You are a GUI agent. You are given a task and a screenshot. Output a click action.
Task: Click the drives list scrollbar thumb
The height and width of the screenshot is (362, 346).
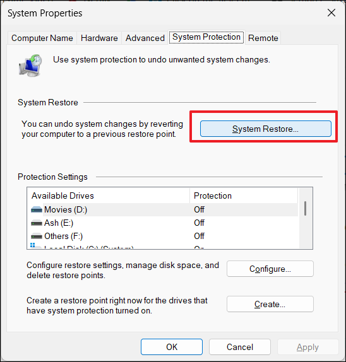(306, 209)
